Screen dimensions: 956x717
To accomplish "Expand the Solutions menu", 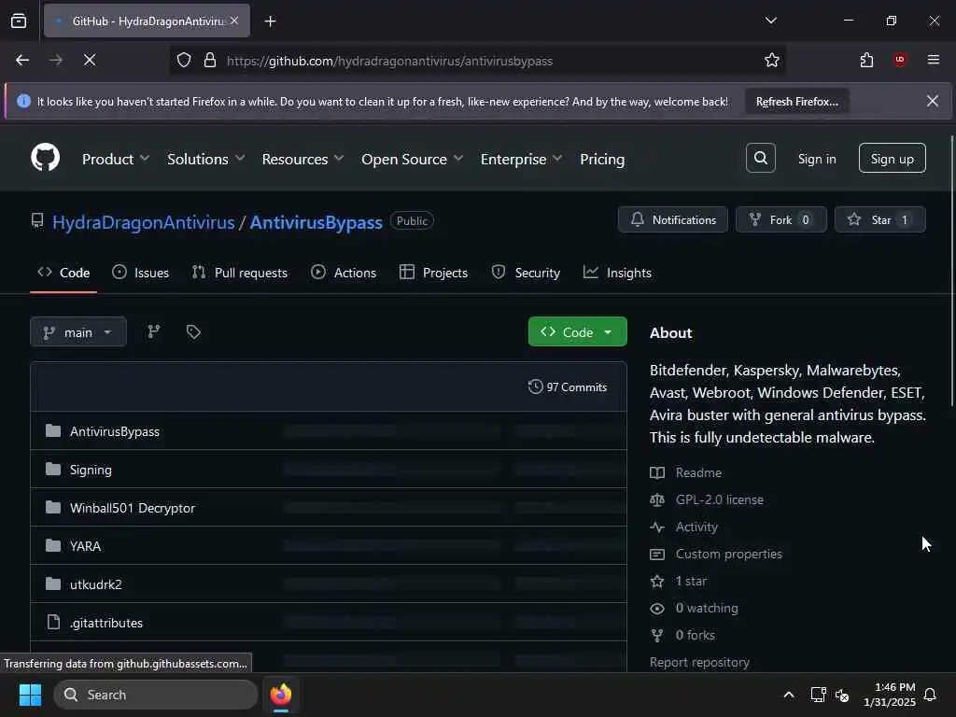I will pyautogui.click(x=205, y=159).
